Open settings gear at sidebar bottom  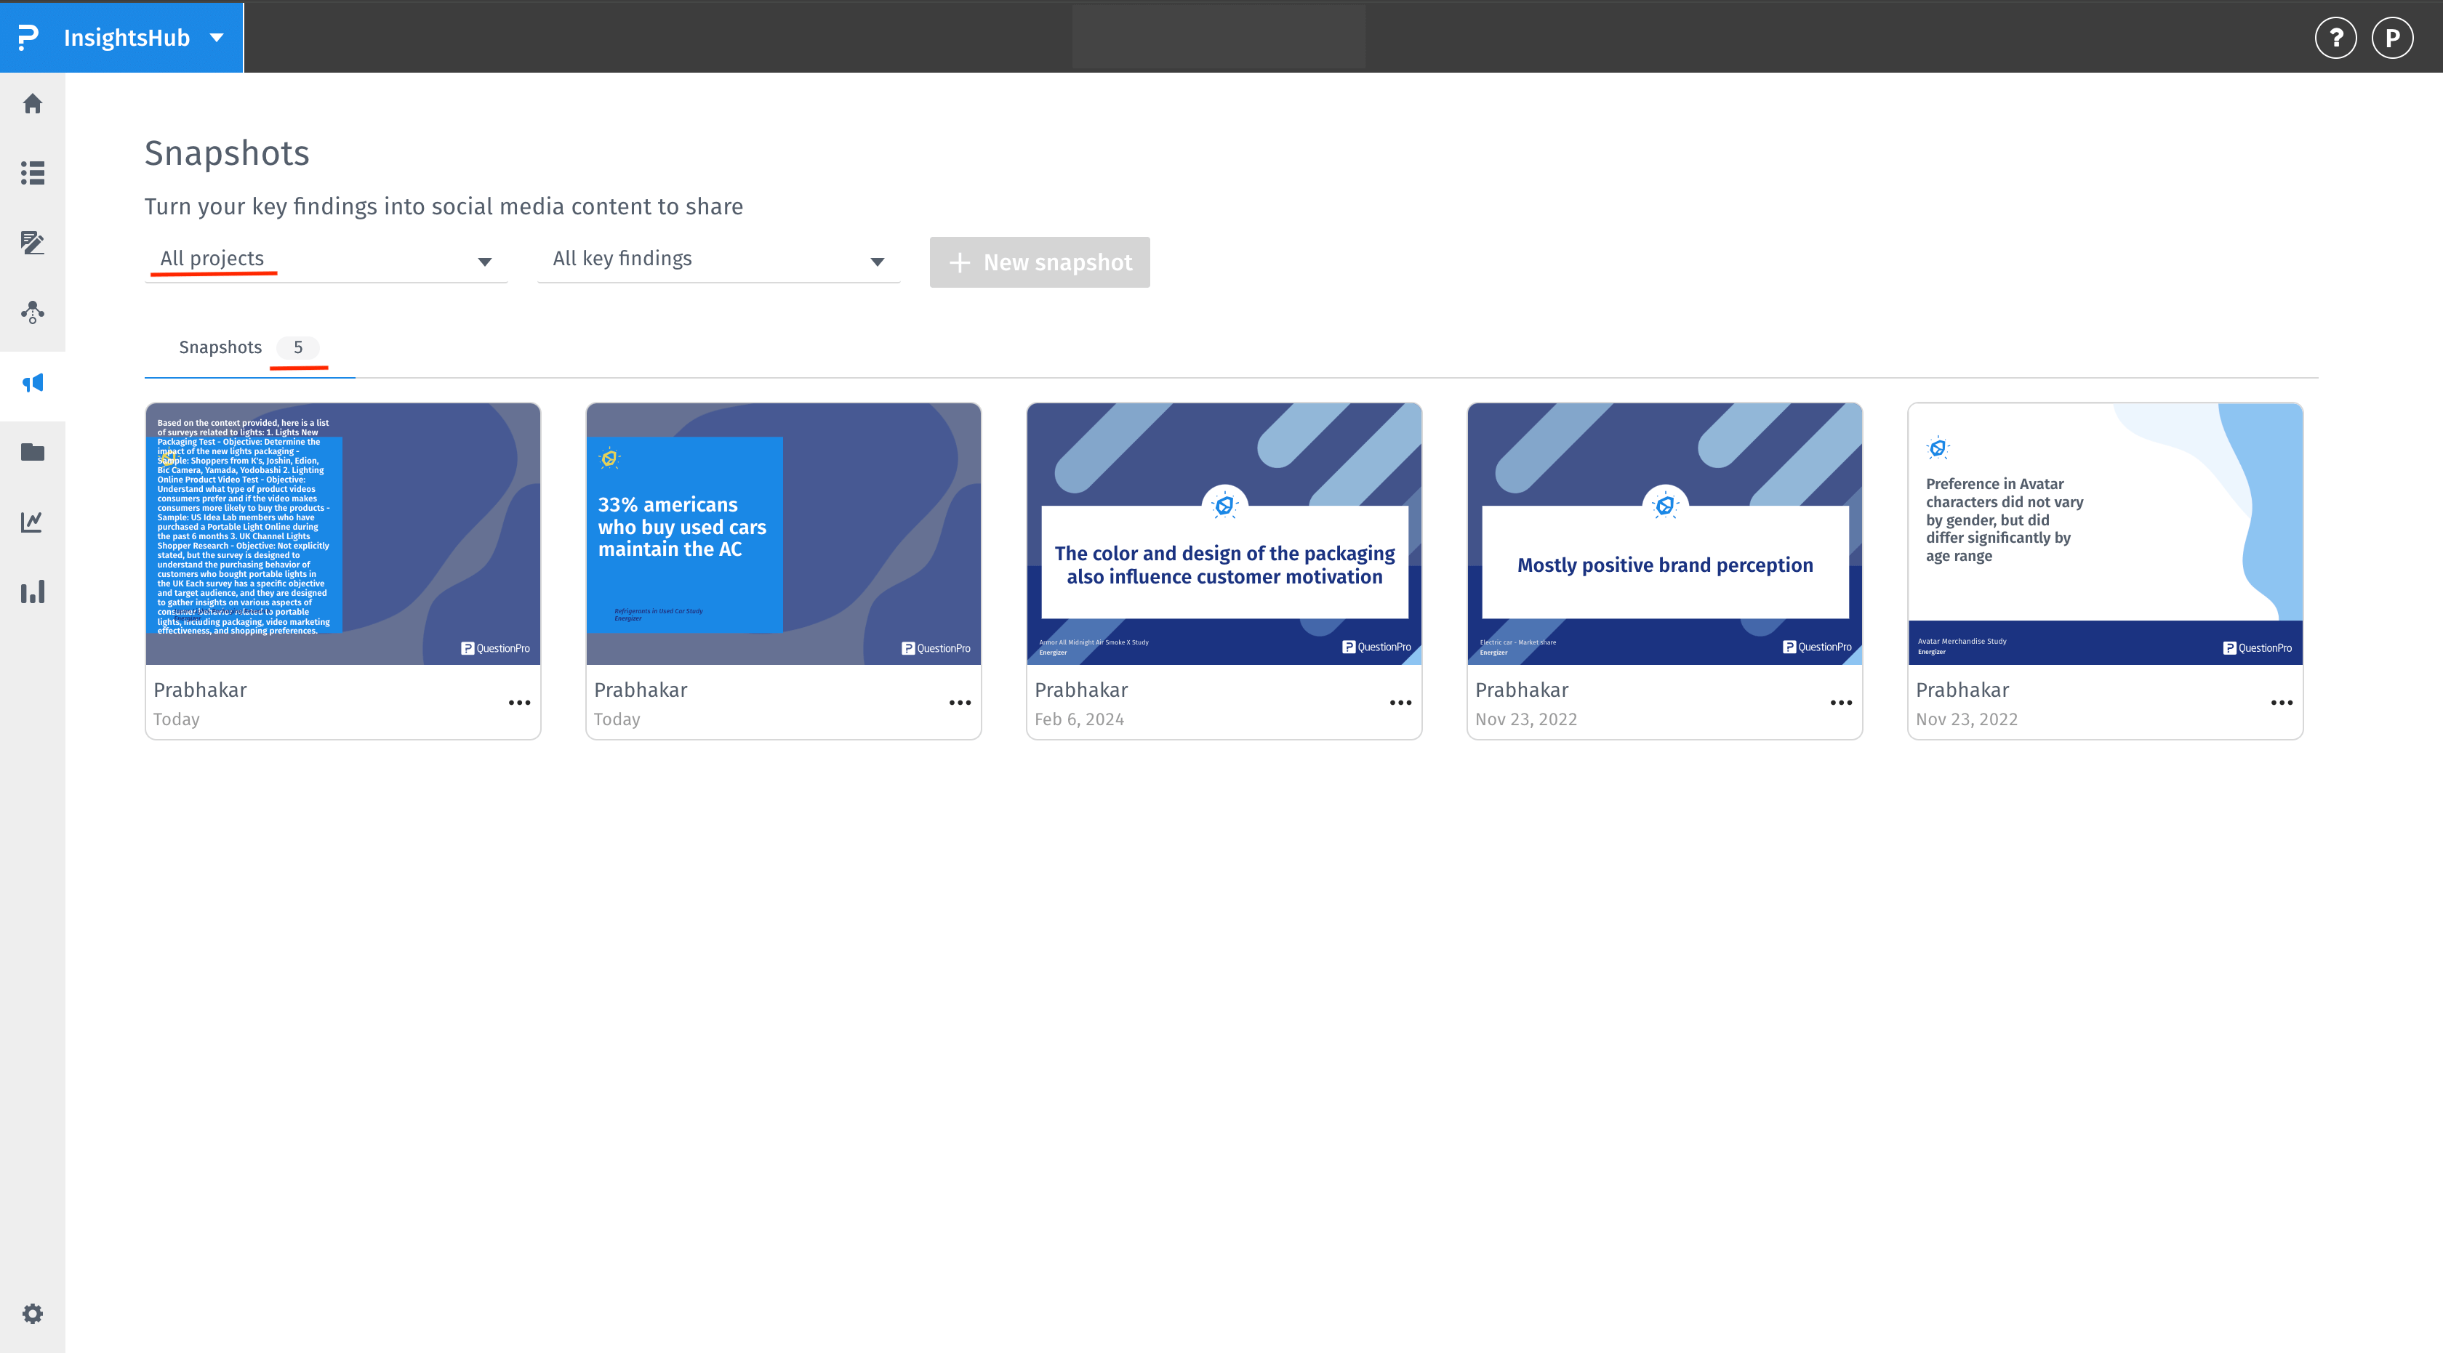coord(32,1313)
